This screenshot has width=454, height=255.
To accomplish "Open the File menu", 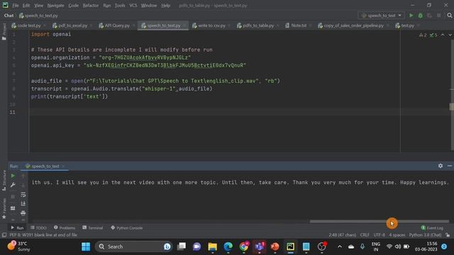I will click(x=16, y=6).
